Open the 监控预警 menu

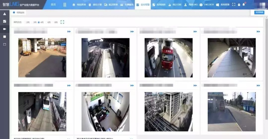tap(143, 5)
